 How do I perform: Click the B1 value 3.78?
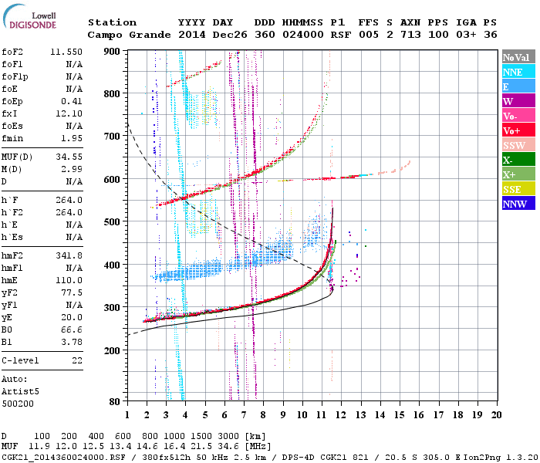[72, 342]
